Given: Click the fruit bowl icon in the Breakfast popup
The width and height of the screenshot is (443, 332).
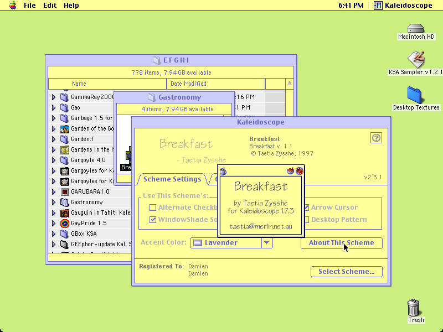Looking at the screenshot, I should pyautogui.click(x=290, y=171).
